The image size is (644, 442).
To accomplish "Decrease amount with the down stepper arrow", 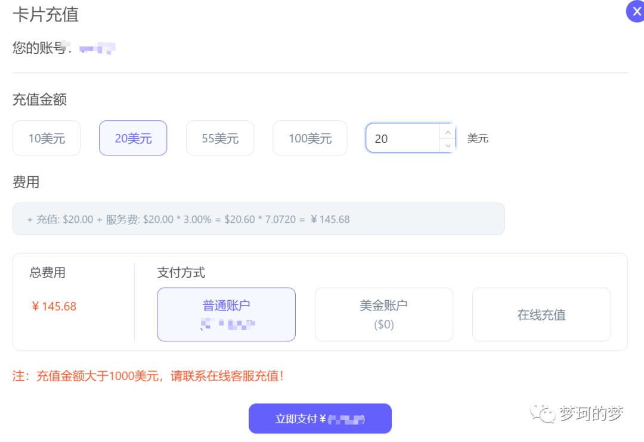I will [x=447, y=146].
